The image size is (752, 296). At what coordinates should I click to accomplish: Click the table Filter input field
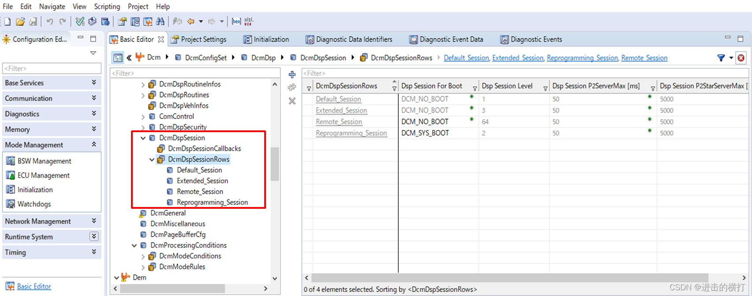click(x=525, y=73)
